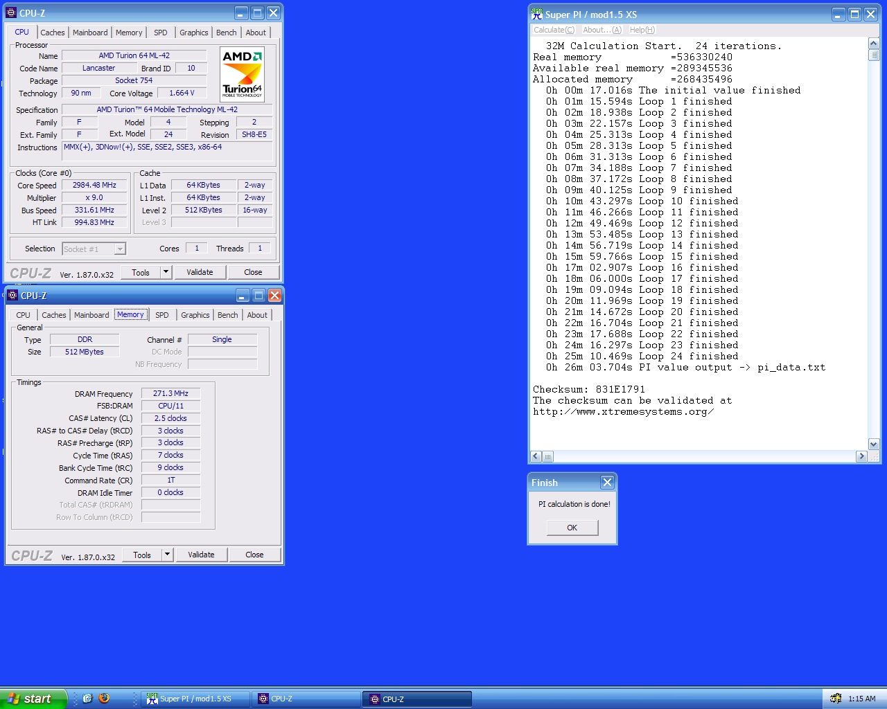Click the memory Size value 512 MBytes

(x=85, y=352)
